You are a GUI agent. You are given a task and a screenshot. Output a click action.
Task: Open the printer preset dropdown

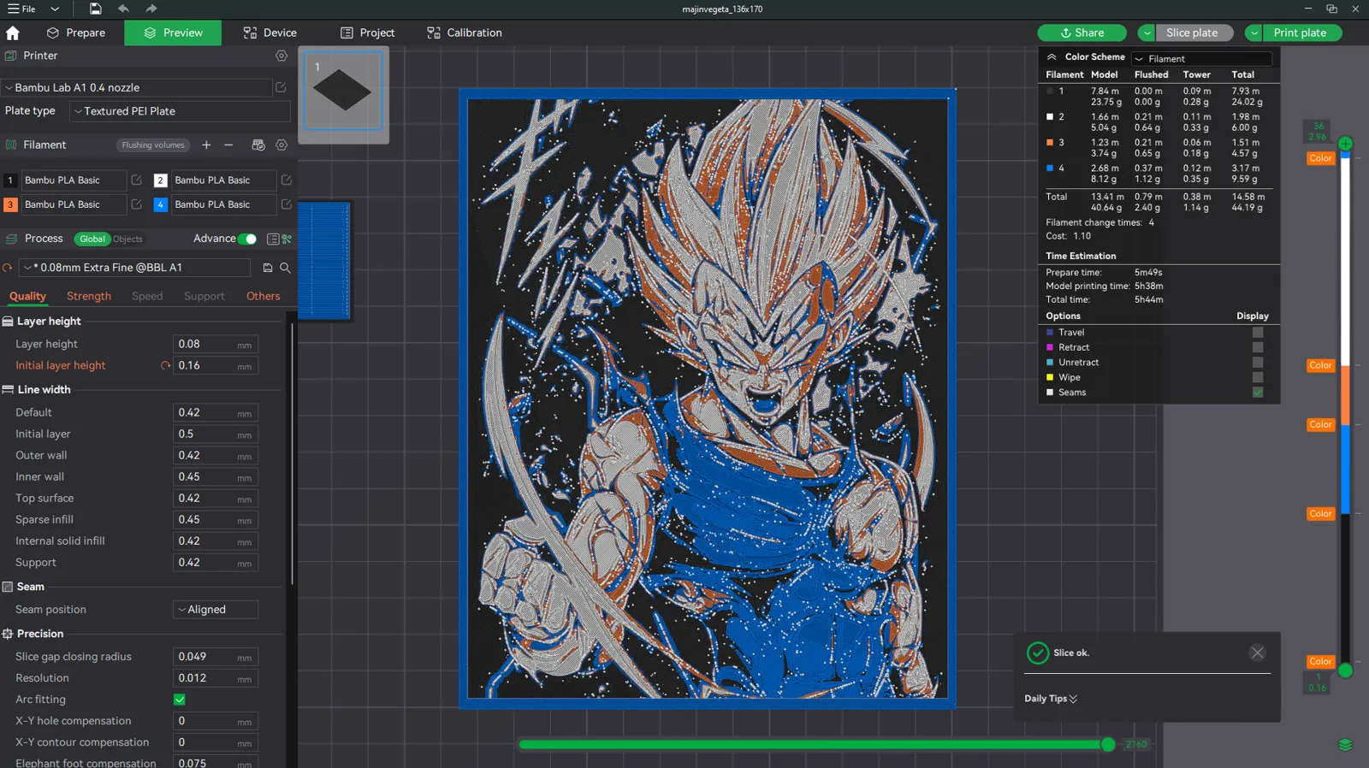(137, 87)
